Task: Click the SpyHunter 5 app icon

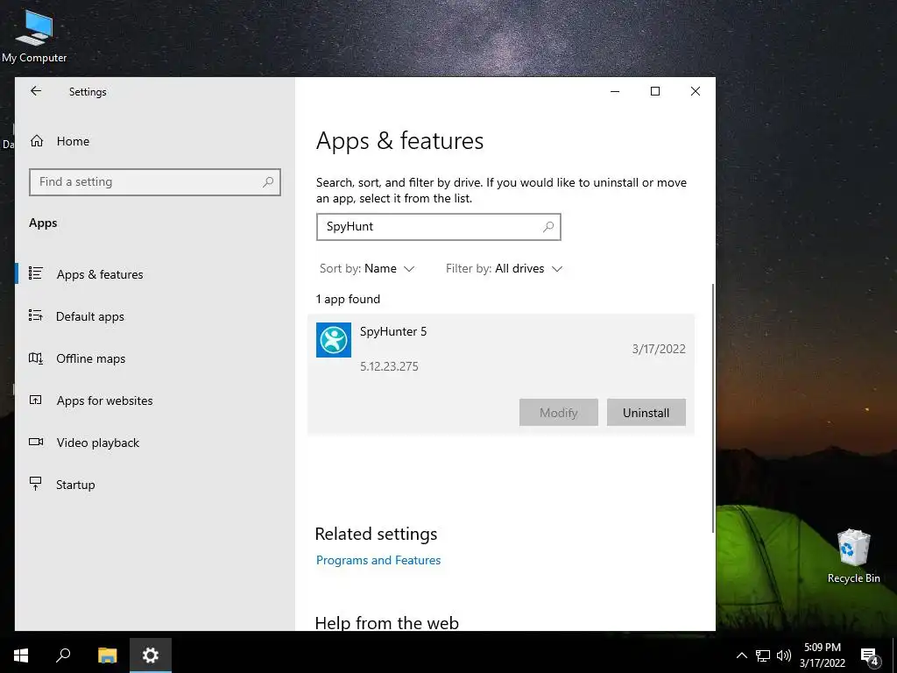Action: (x=334, y=340)
